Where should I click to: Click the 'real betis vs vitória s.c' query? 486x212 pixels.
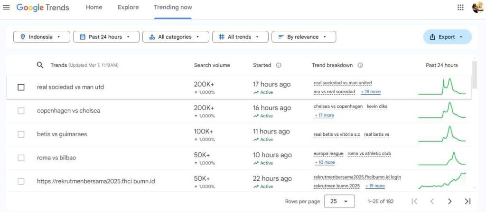tap(336, 134)
